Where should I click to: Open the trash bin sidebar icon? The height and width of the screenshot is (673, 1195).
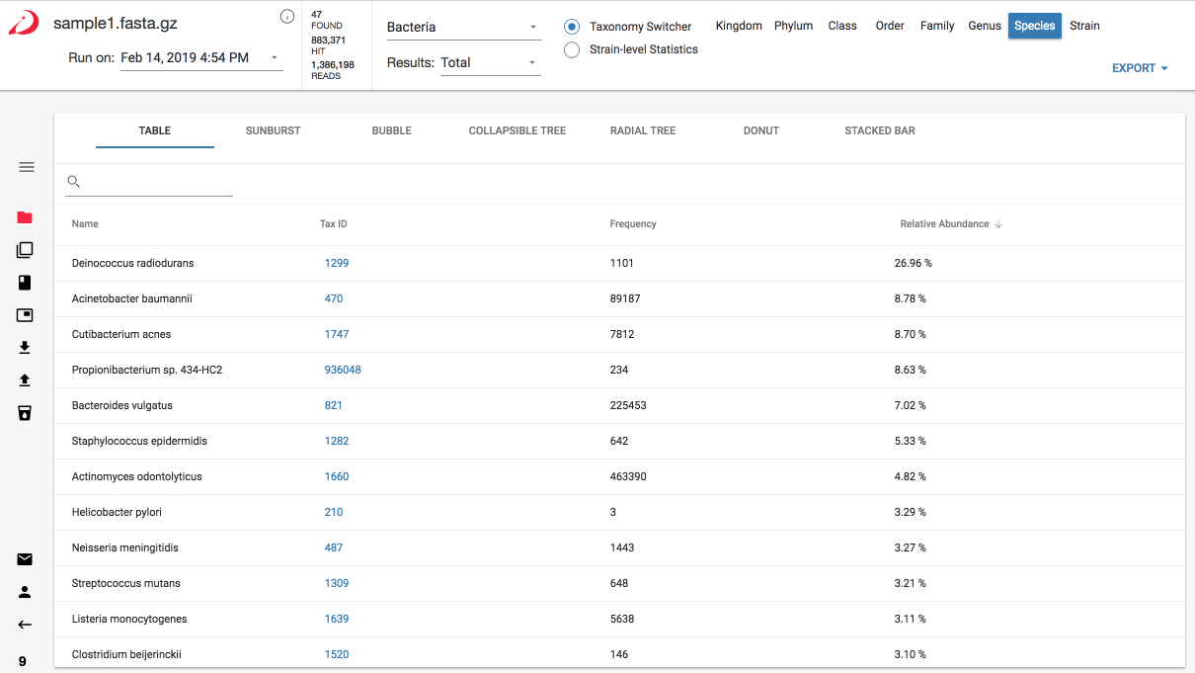[x=25, y=413]
